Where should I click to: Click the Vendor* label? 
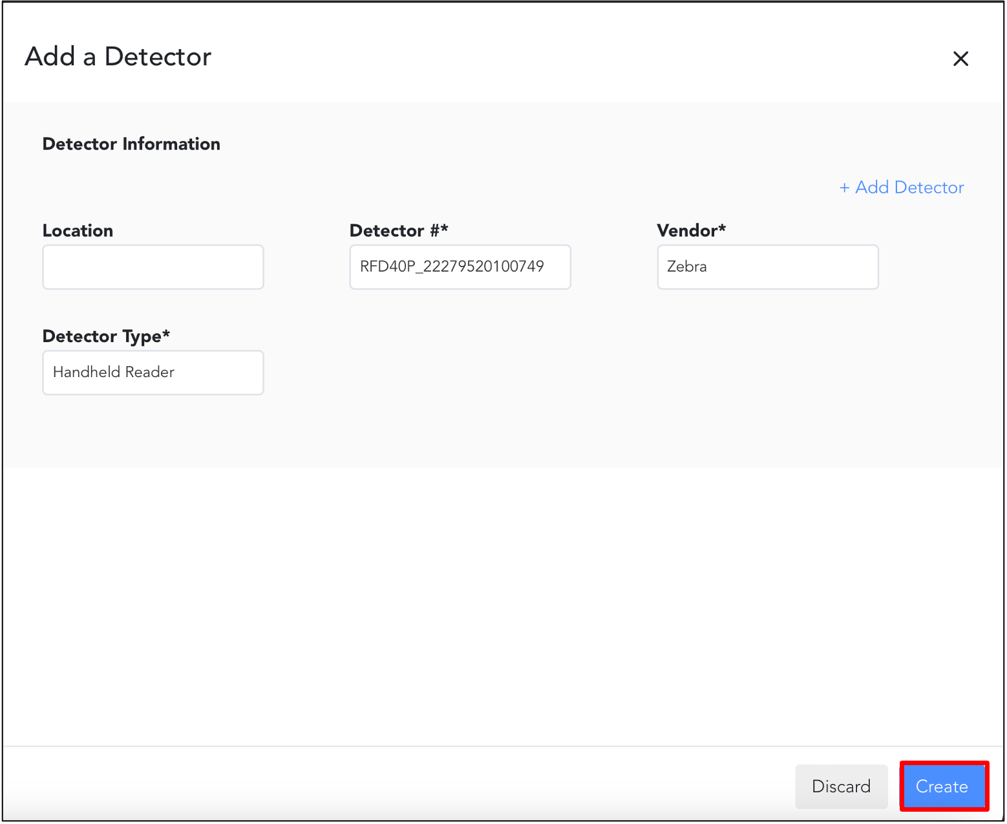(692, 231)
